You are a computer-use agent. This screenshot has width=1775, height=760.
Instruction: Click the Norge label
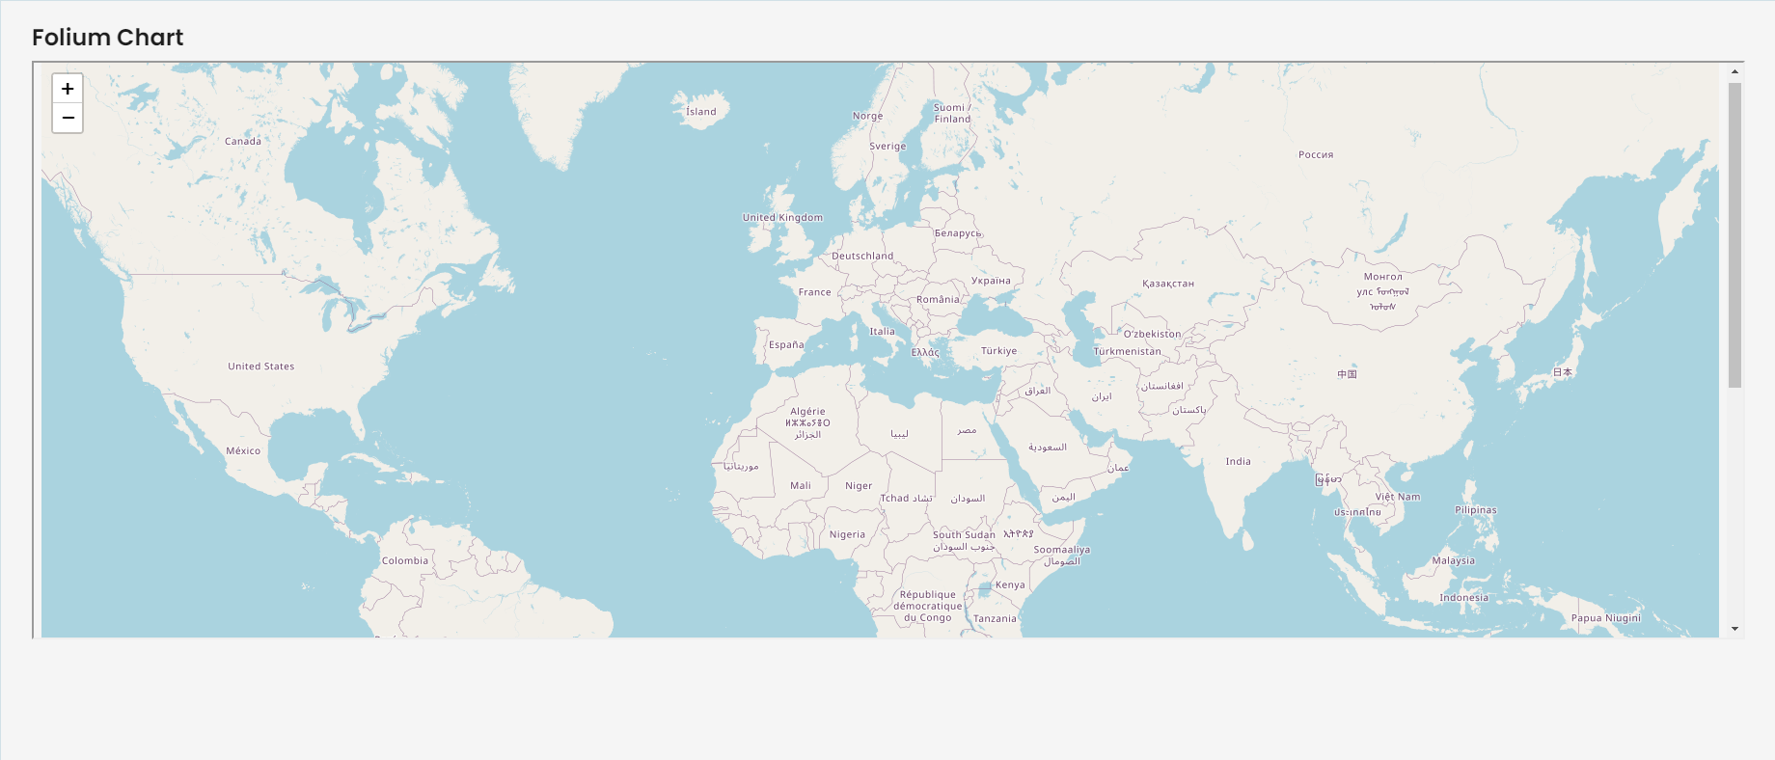(868, 117)
